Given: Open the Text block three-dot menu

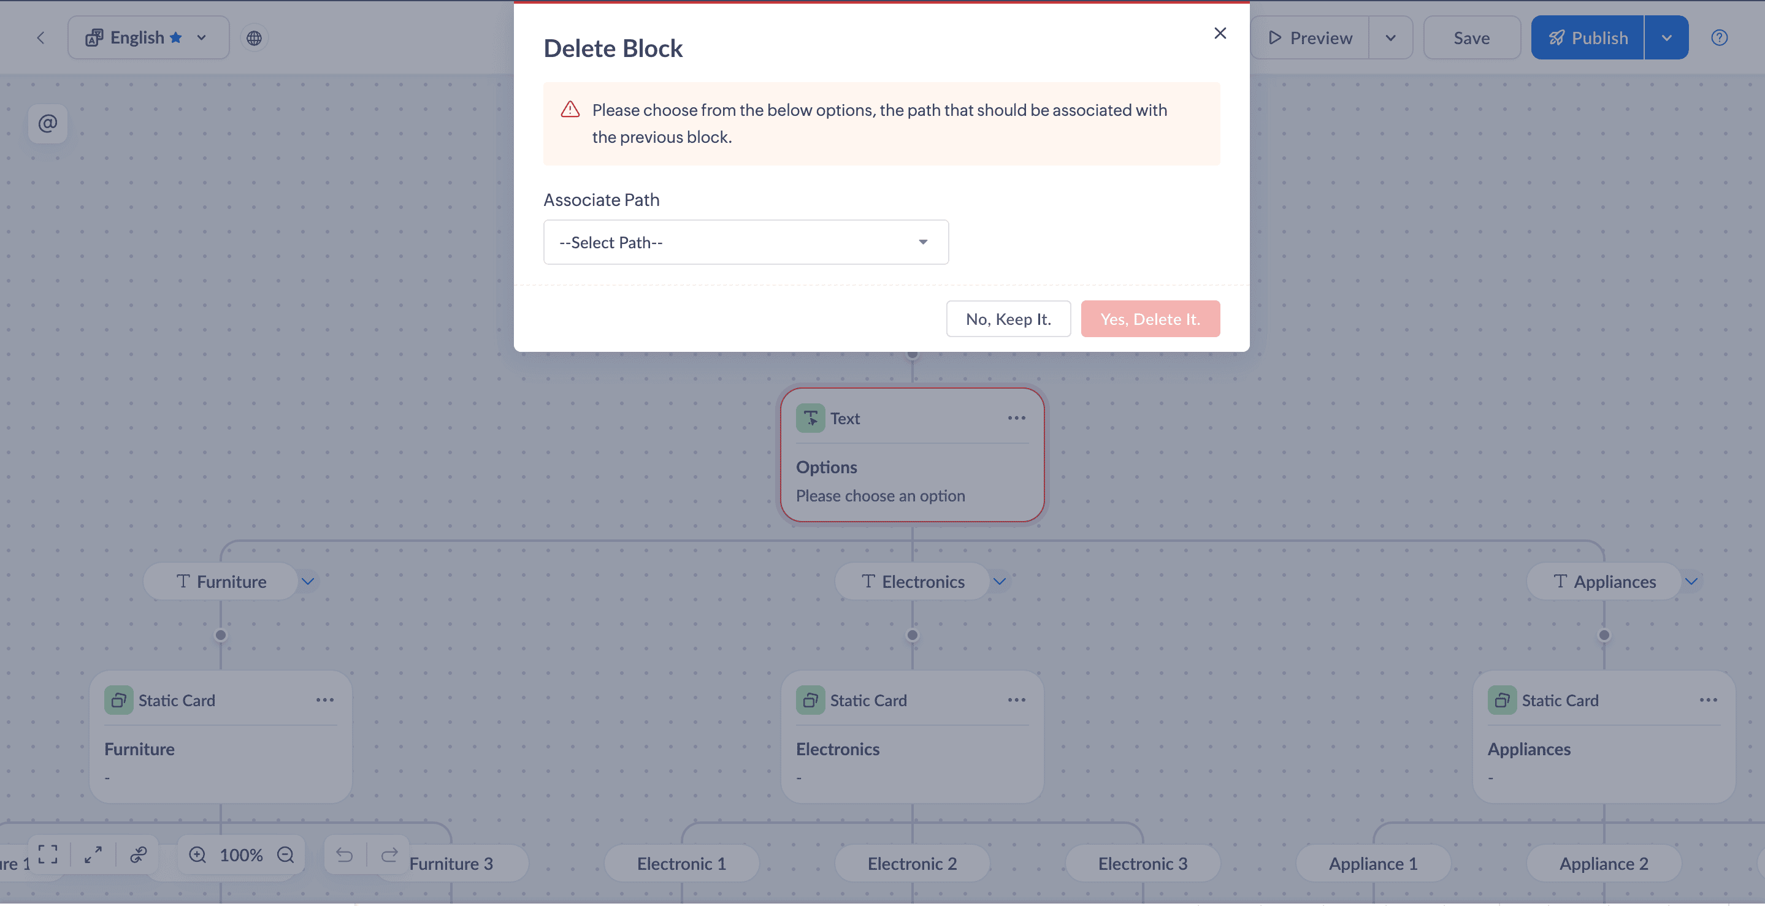Looking at the screenshot, I should [x=1016, y=417].
